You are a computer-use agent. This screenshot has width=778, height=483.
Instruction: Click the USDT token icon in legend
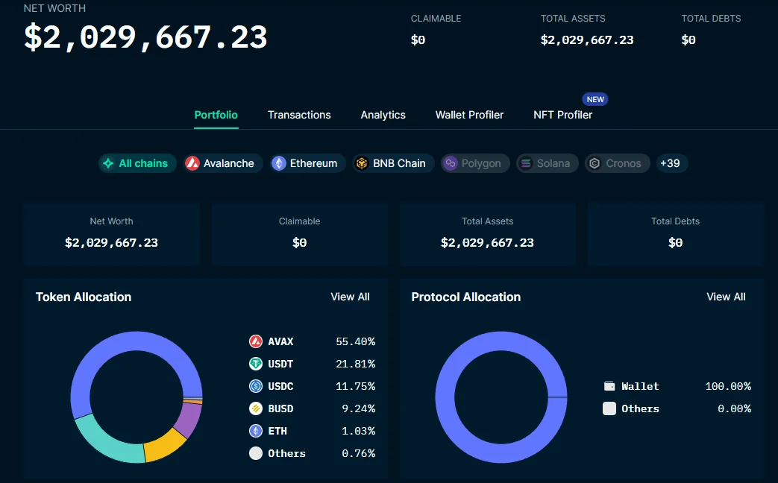click(256, 364)
